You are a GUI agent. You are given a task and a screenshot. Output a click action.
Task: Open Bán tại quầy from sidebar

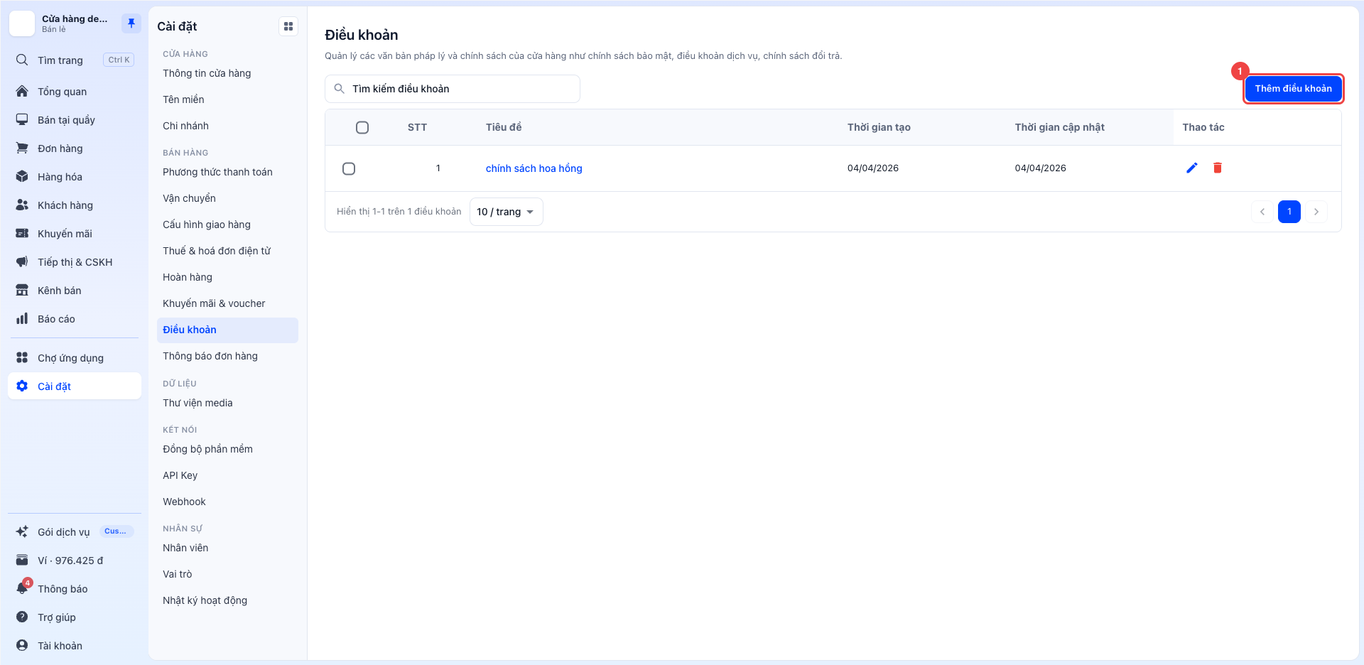75,119
